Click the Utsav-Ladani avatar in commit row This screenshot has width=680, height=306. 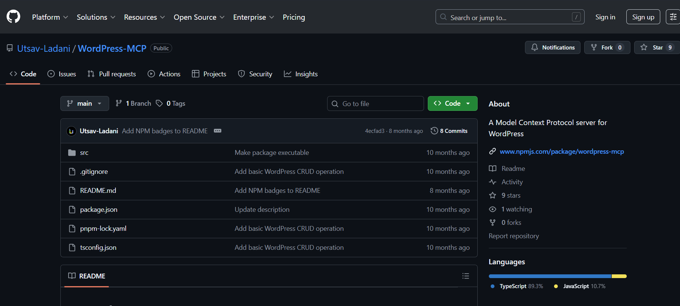point(71,131)
